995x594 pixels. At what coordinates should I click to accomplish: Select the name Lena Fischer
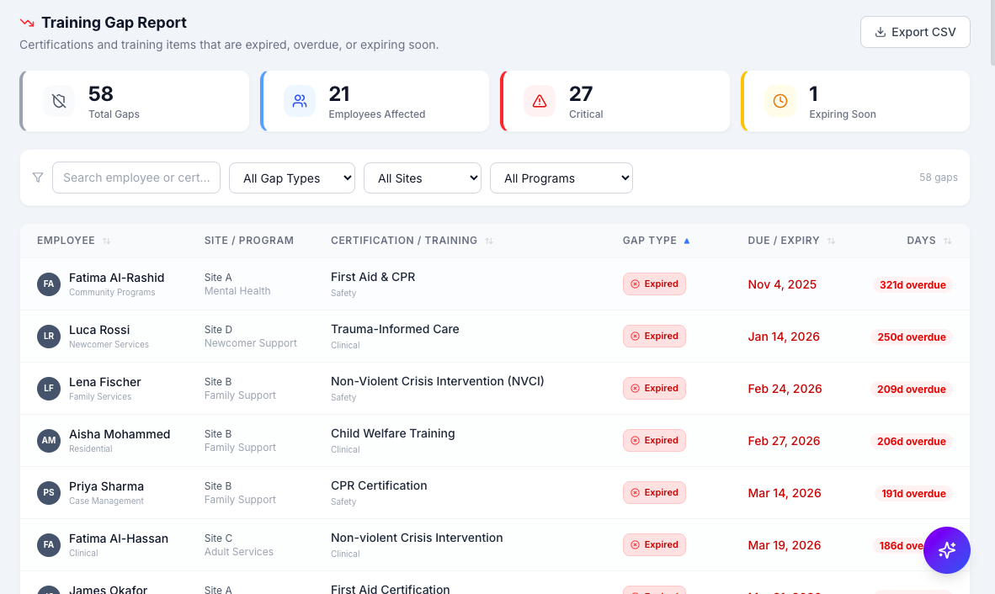(x=105, y=382)
